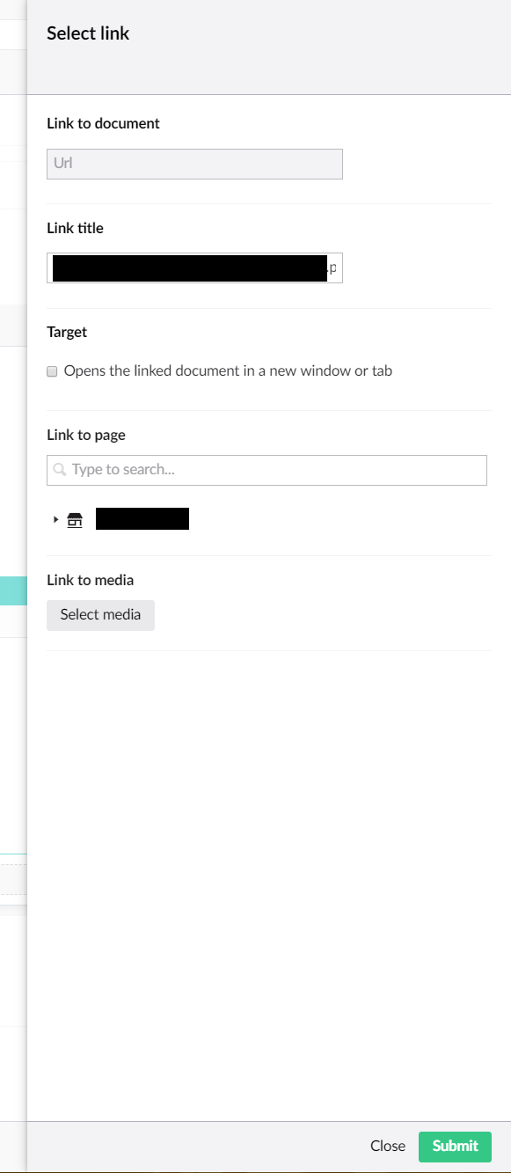Submit the selected link
Screen dimensions: 511x1173
455,1146
